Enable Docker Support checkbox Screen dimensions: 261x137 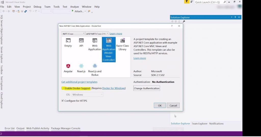(x=63, y=88)
